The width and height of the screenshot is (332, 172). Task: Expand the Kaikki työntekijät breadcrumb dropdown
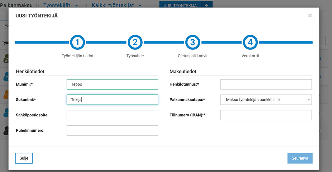coord(140,6)
